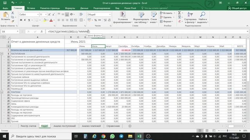This screenshot has height=140, width=250.
Task: Click the Percent Style icon
Action: pyautogui.click(x=95, y=20)
